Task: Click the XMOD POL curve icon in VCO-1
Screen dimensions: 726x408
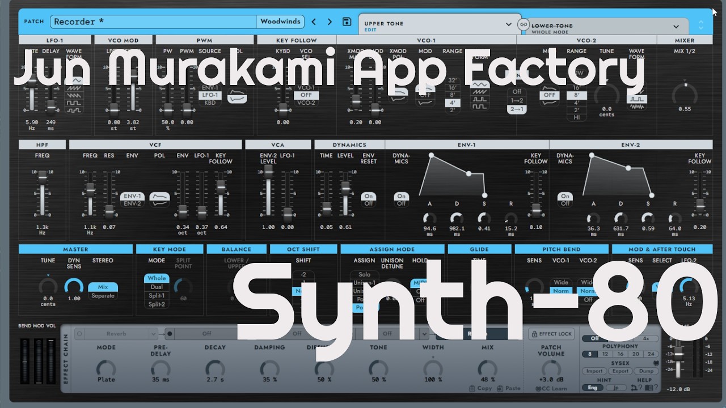Action: [398, 95]
